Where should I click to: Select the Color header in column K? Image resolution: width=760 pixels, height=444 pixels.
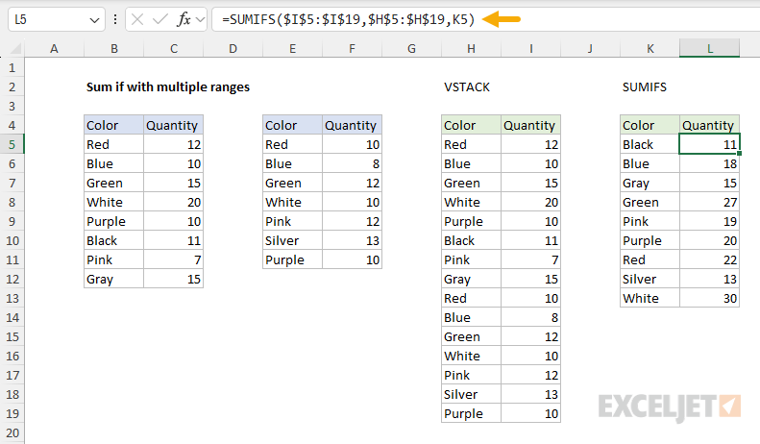(x=650, y=125)
